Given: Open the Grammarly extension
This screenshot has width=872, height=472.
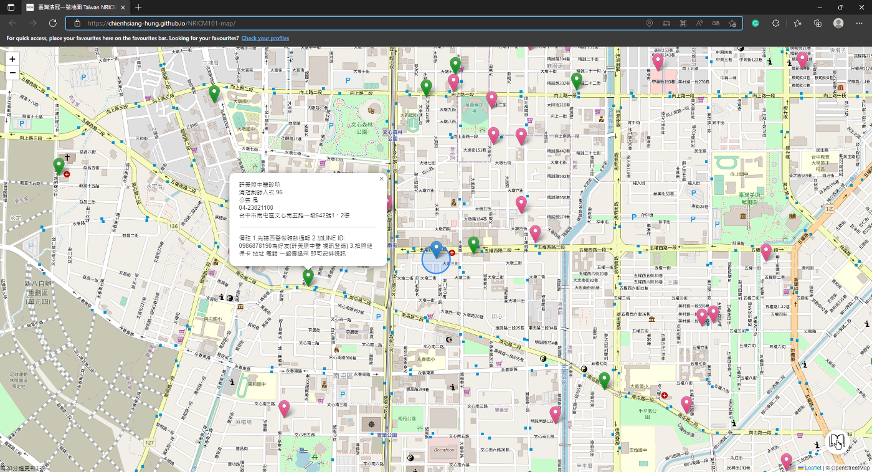Looking at the screenshot, I should pos(756,23).
